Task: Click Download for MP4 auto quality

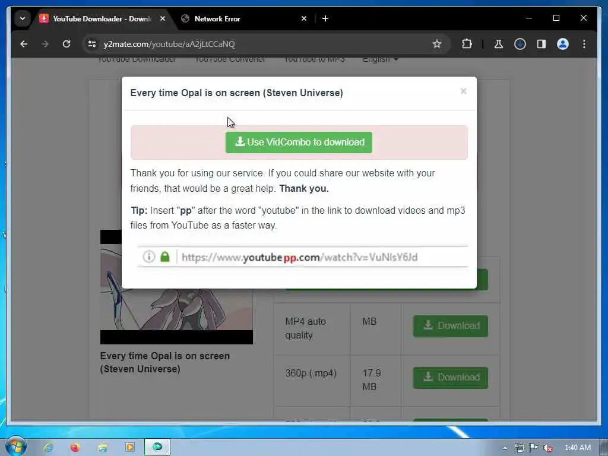Action: pos(450,326)
